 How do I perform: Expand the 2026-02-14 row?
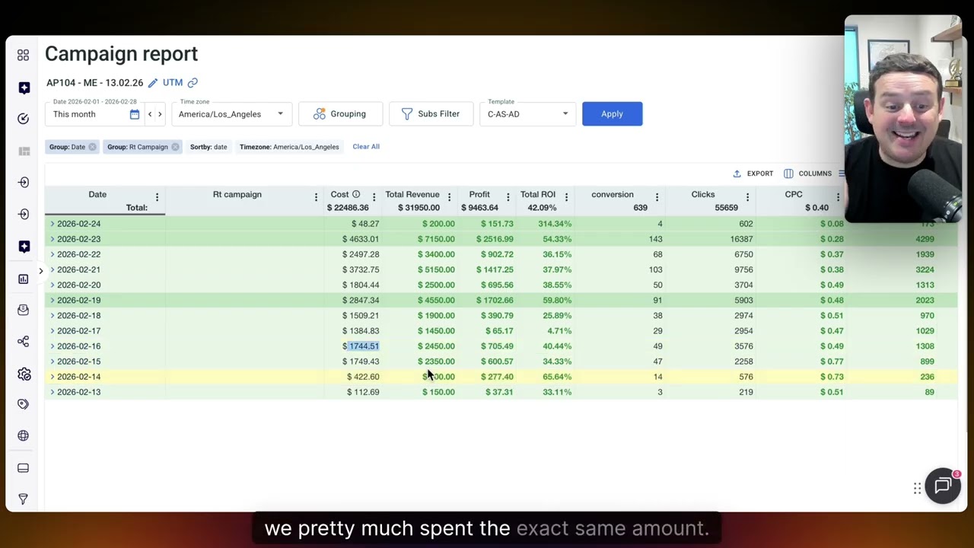click(53, 377)
